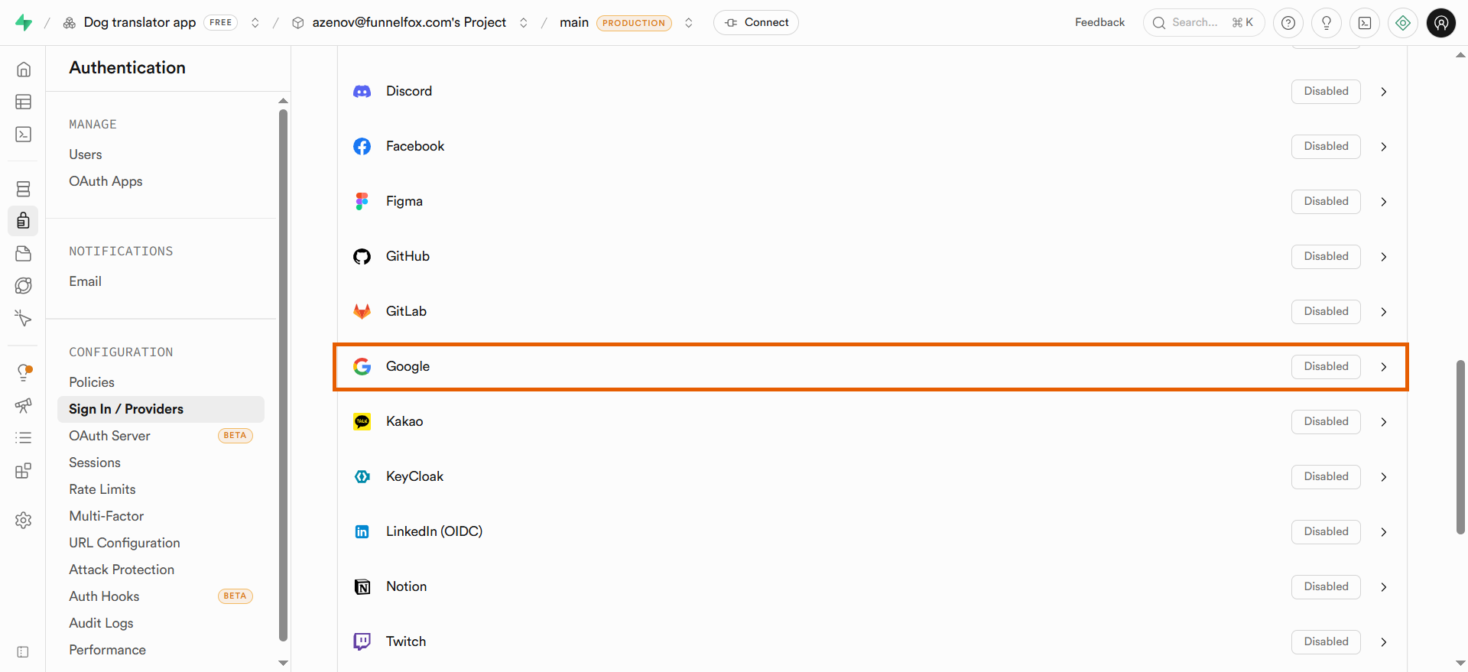Open Project Settings gear icon
Viewport: 1468px width, 672px height.
(x=24, y=521)
